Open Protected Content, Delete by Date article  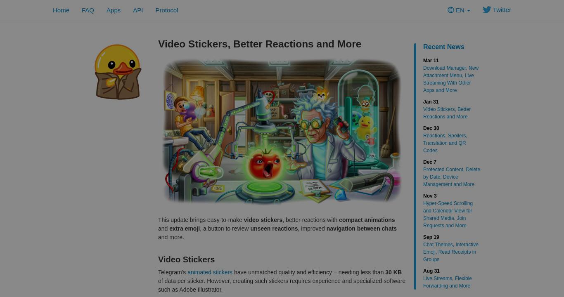(x=452, y=177)
